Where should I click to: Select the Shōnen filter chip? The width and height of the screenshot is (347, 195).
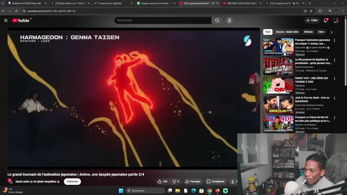click(x=308, y=32)
